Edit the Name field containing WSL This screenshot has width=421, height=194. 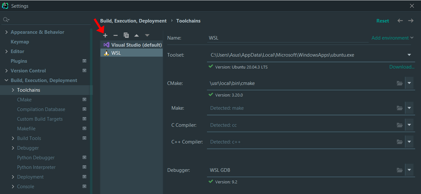coord(287,38)
